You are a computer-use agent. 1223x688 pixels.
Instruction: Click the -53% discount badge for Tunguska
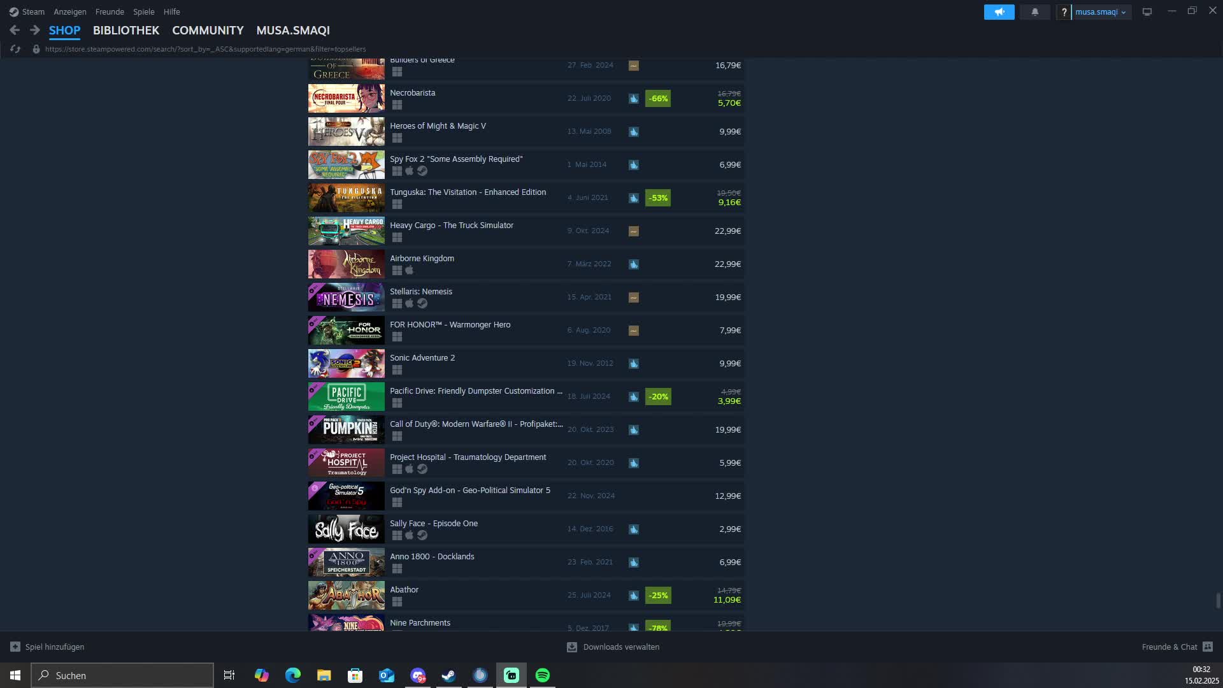[x=657, y=197]
